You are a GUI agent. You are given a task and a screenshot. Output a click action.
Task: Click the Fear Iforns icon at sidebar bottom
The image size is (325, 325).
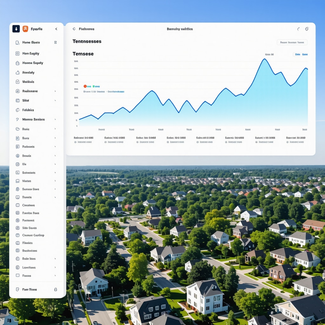(x=18, y=289)
